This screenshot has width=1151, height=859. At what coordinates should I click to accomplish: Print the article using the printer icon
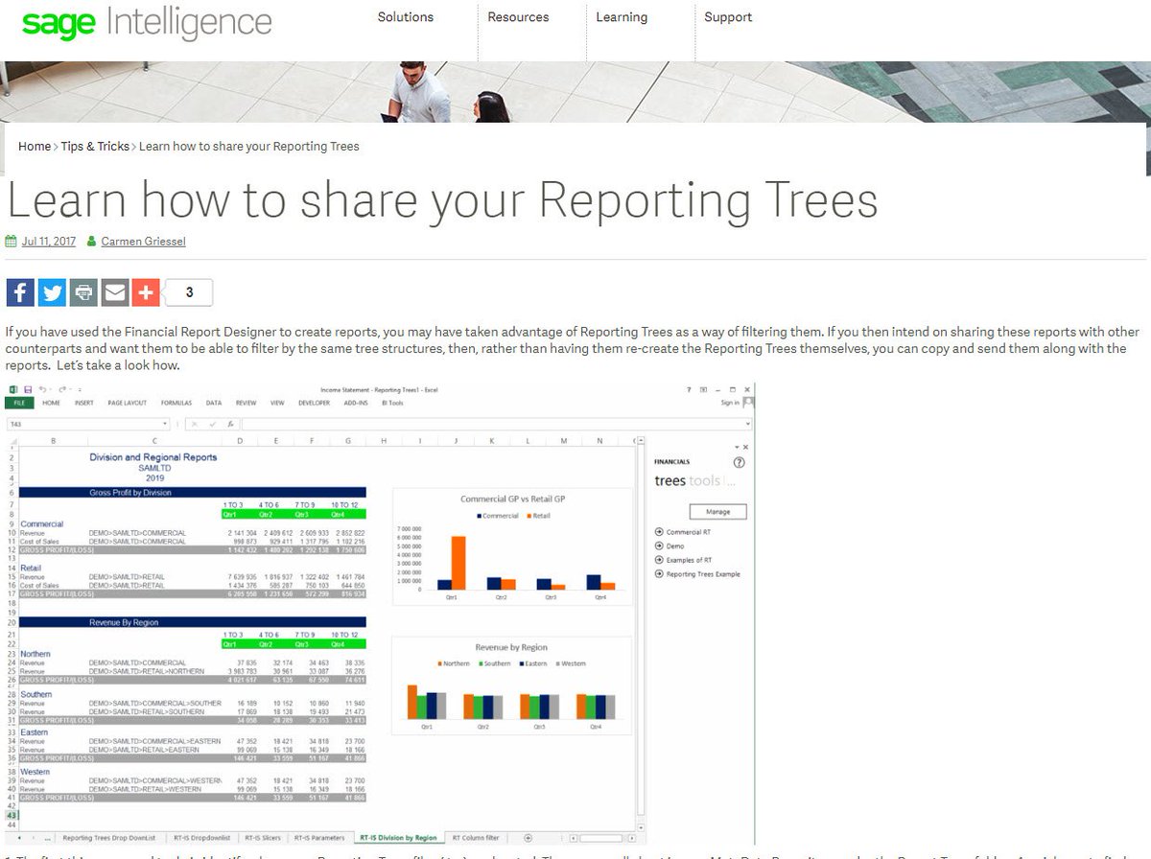[83, 292]
